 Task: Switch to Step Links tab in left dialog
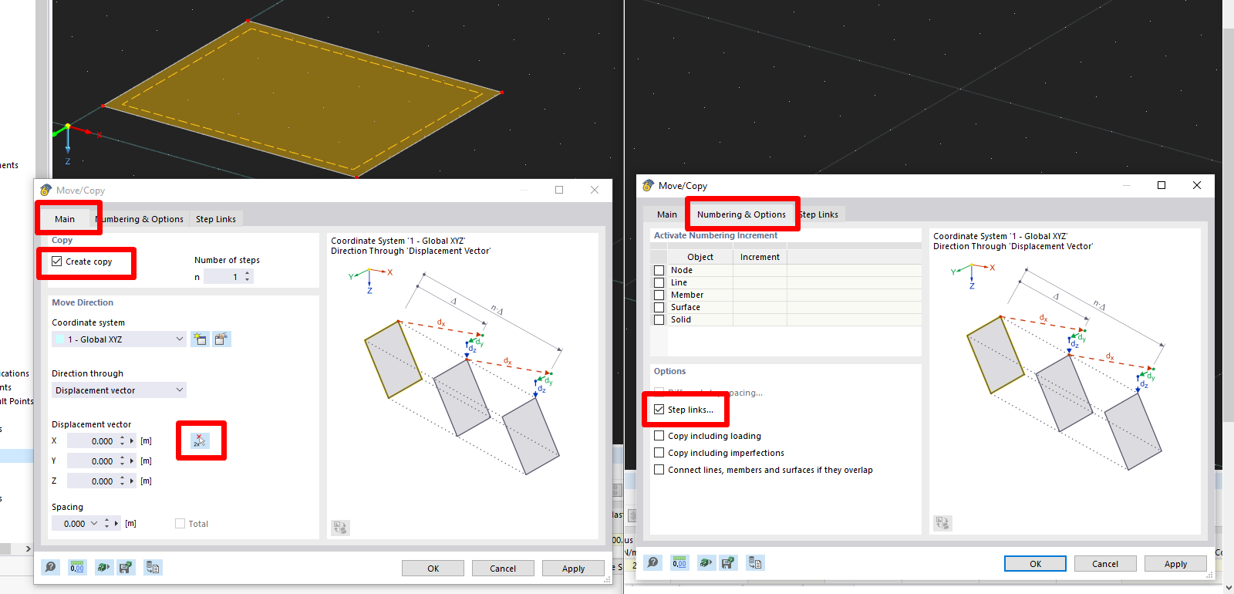[216, 219]
